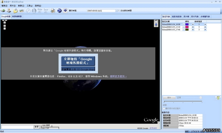The height and width of the screenshot is (133, 222).
Task: Click the clock time-shift toolbar icon
Action: [28, 11]
